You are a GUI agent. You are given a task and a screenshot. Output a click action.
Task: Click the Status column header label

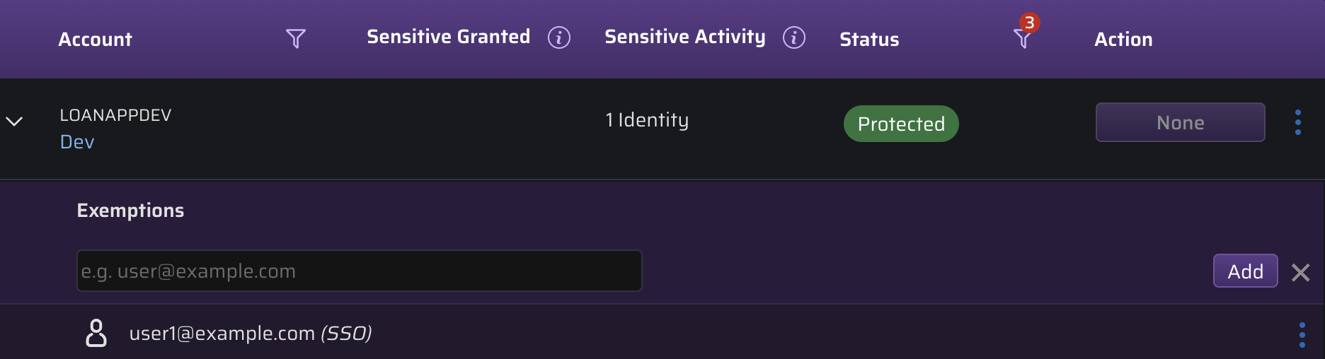point(869,40)
